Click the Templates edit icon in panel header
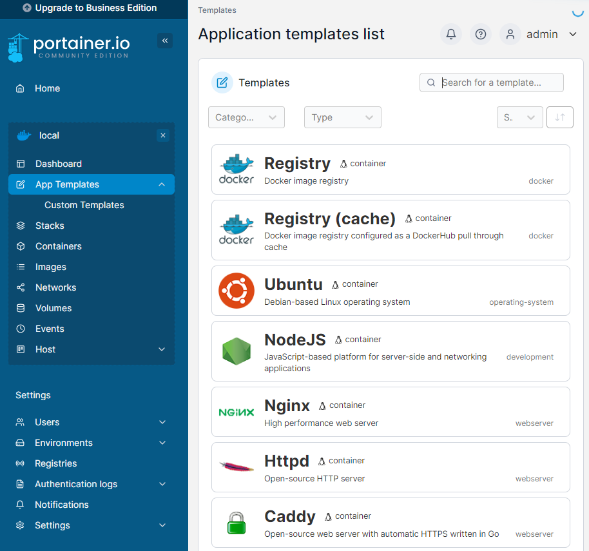Screen dimensions: 589x551 coord(222,82)
